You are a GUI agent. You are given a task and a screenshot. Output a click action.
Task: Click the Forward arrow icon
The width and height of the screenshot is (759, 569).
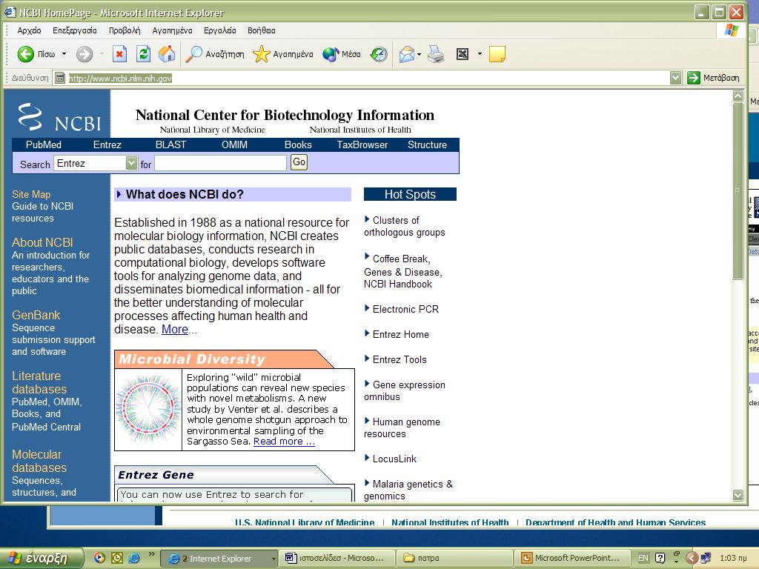click(84, 53)
